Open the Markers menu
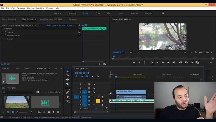 click(31, 8)
